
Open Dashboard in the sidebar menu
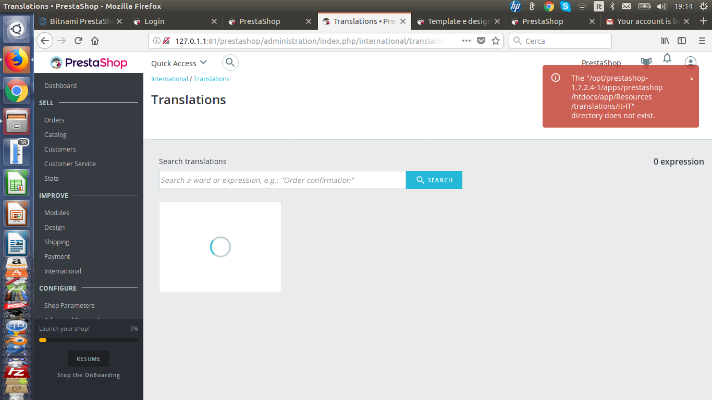tap(60, 85)
